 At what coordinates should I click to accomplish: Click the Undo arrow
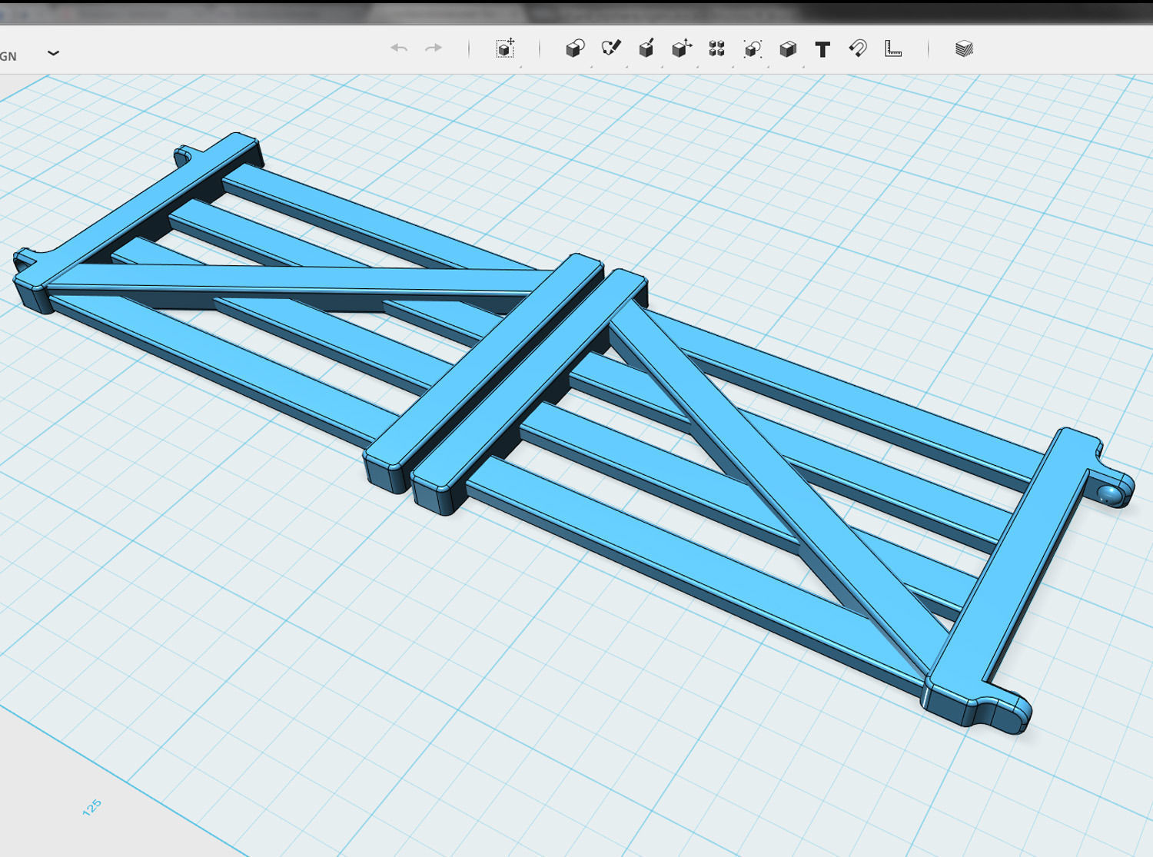398,48
